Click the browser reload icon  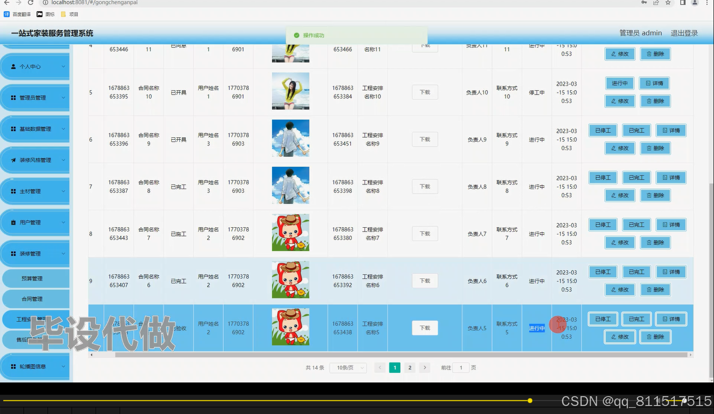[31, 2]
